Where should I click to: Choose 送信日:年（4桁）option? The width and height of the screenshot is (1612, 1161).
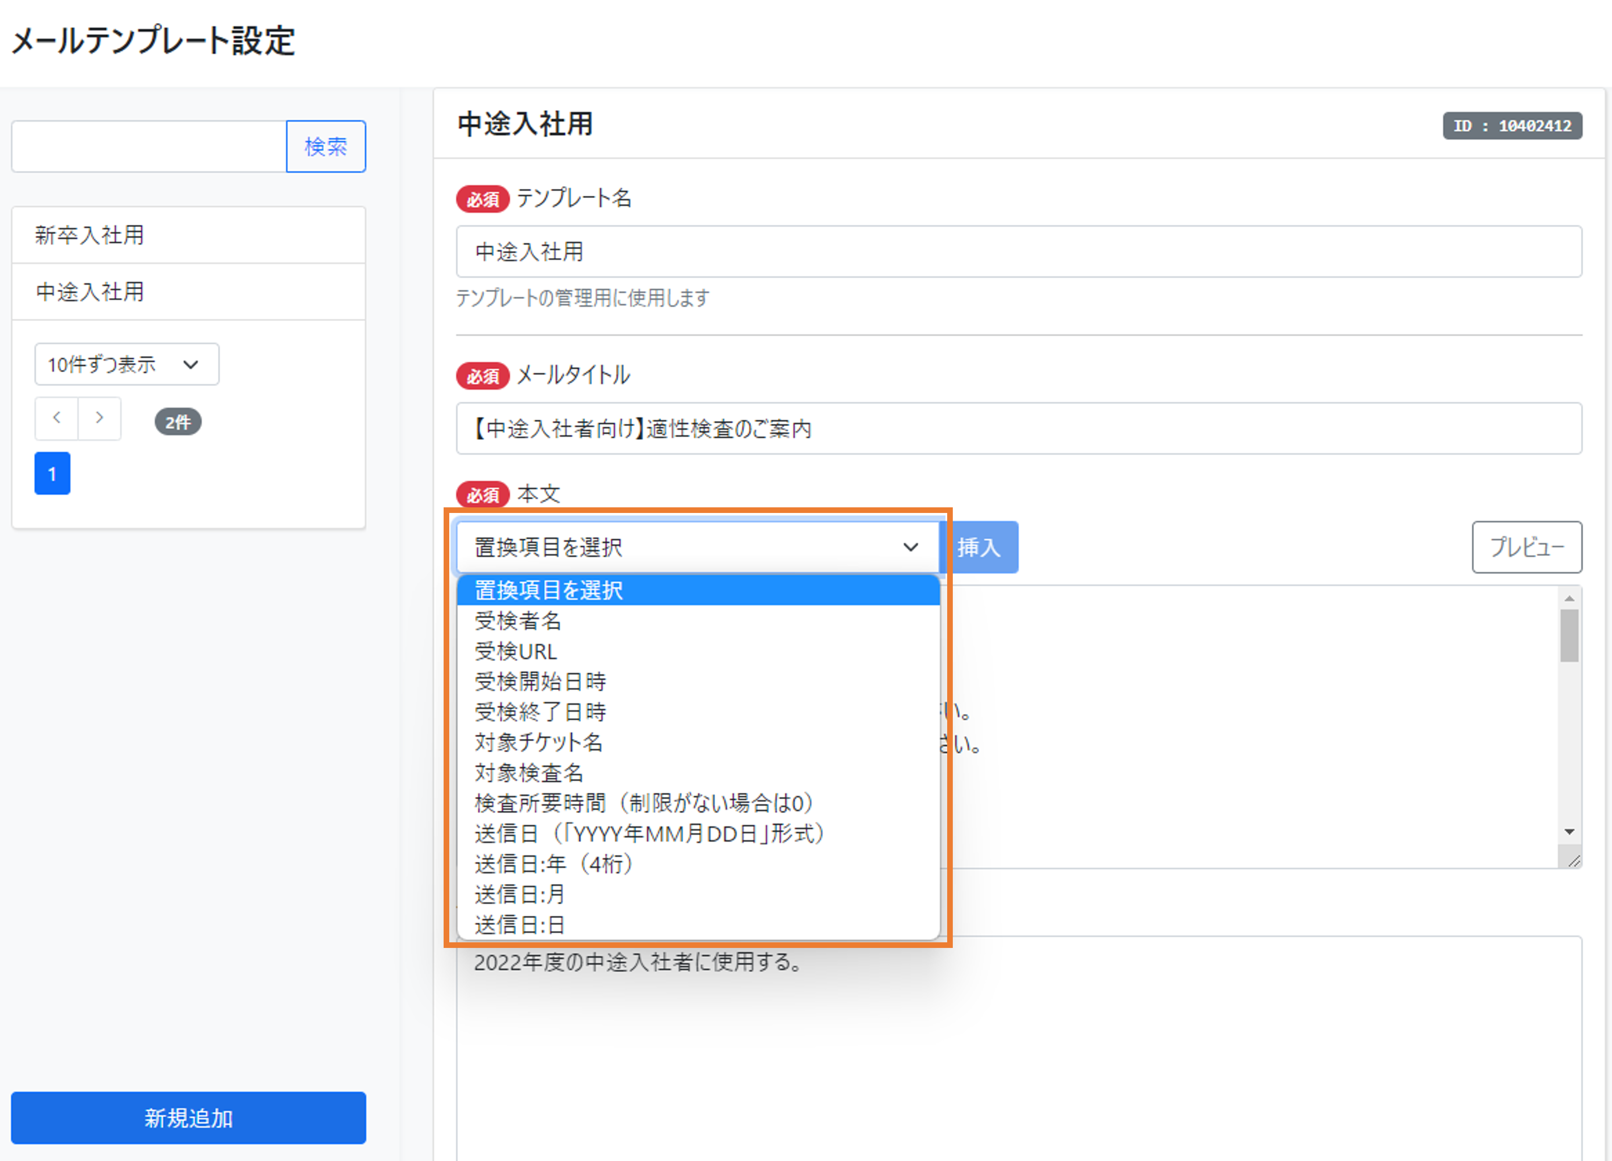(698, 864)
